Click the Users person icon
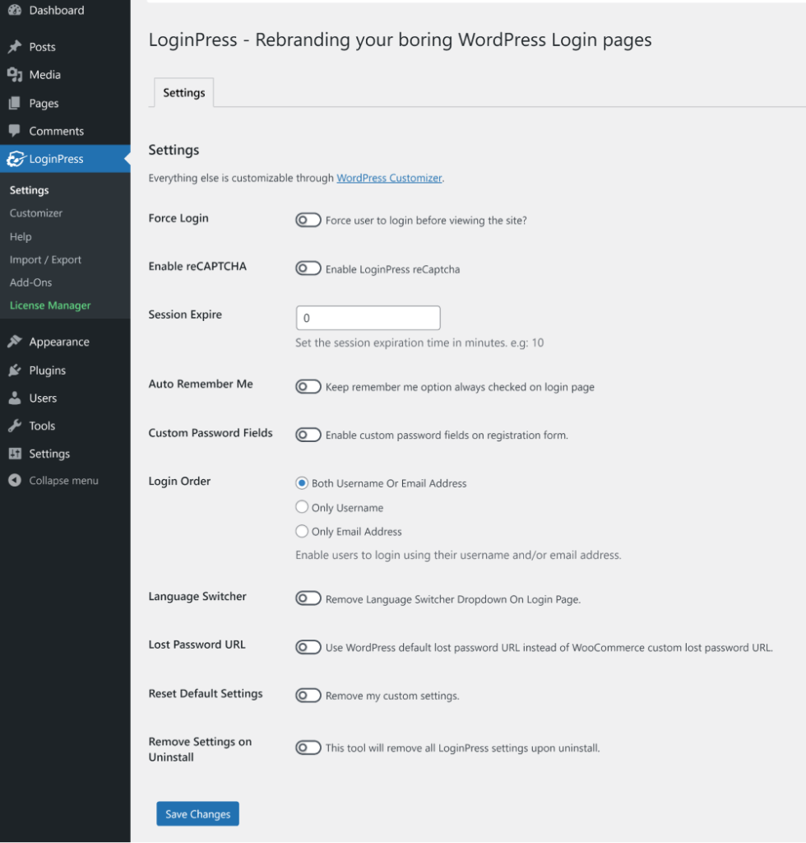Image resolution: width=806 pixels, height=843 pixels. coord(15,398)
